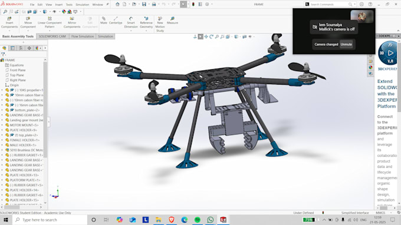Screen dimensions: 401x225
Task: Open the File menu
Action: [x=32, y=5]
